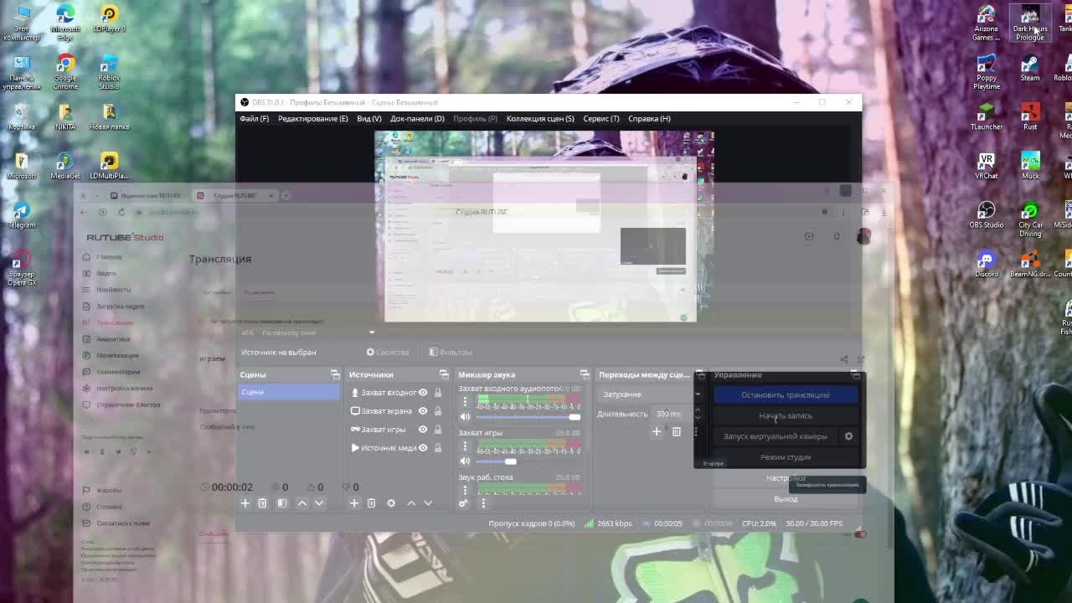The height and width of the screenshot is (603, 1072).
Task: Delete scene transition with trash icon
Action: pyautogui.click(x=677, y=432)
